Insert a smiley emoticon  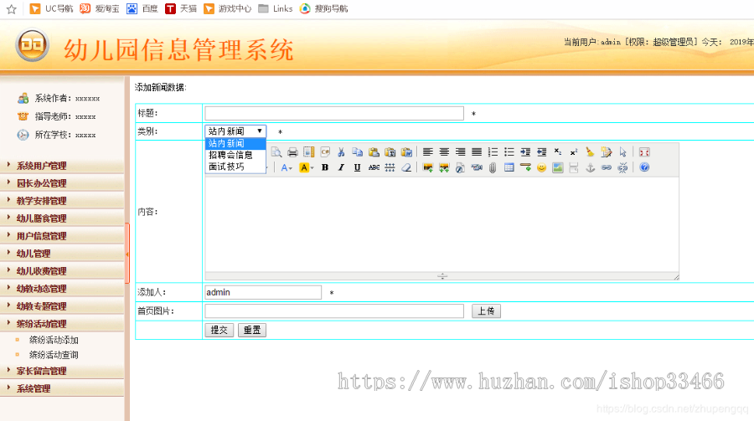pos(541,167)
